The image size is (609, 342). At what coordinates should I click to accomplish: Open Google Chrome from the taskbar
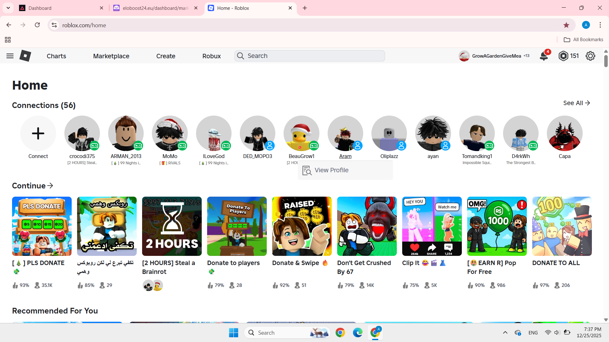coord(340,333)
